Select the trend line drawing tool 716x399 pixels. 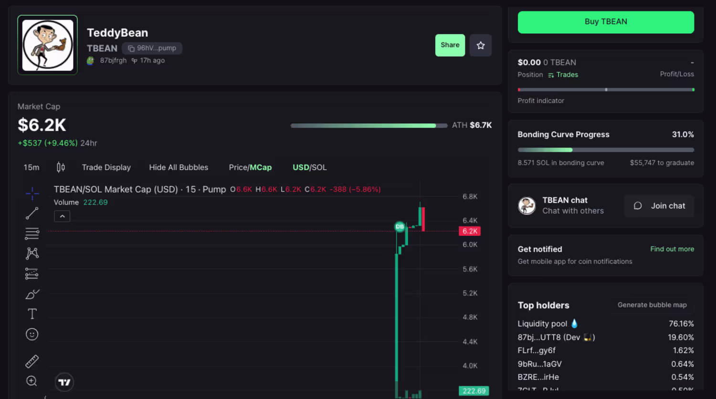32,214
